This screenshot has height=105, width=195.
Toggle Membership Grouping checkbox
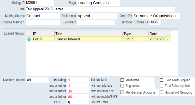pyautogui.click(x=122, y=92)
